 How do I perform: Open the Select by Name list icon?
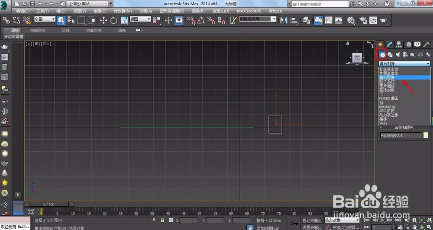71,20
